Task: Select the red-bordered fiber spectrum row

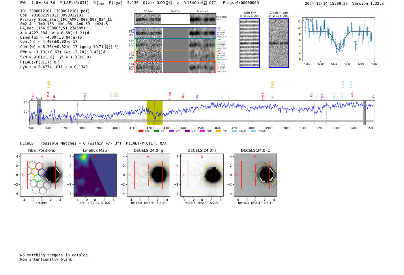Action: click(175, 67)
